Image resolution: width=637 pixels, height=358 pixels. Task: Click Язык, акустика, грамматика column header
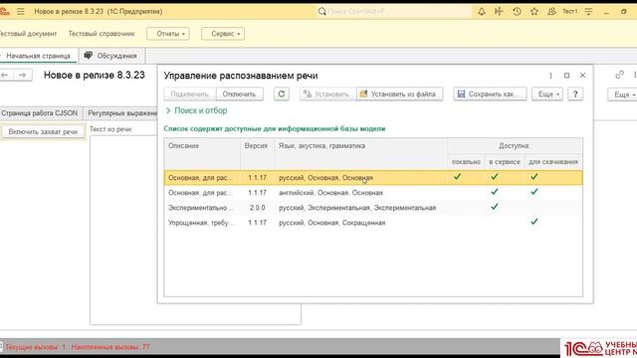361,154
